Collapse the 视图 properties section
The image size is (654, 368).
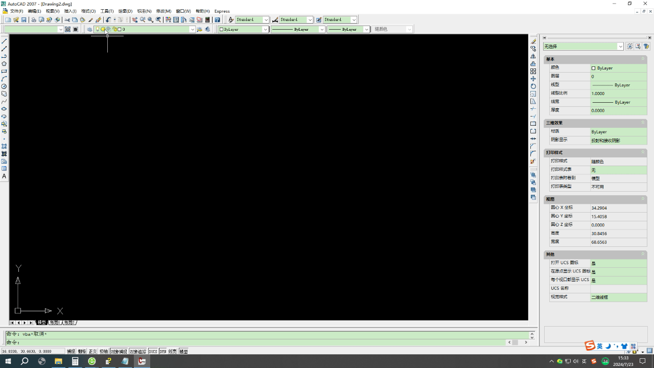coord(643,199)
